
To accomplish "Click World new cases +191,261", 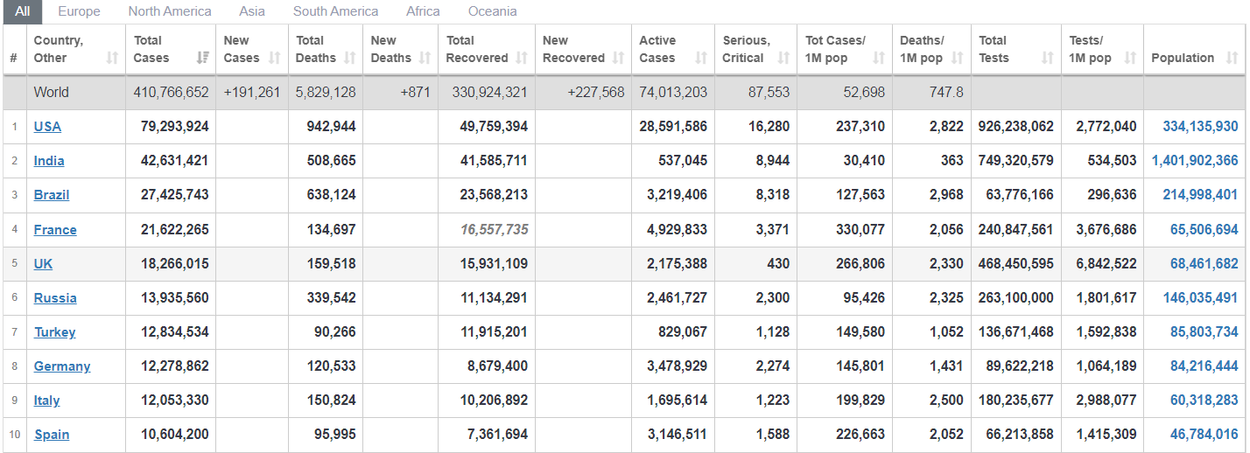I will pos(252,93).
